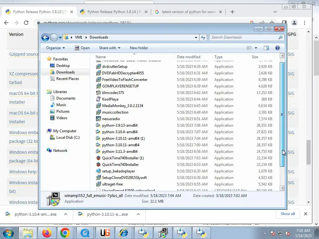Select file named ultraget-free
The width and height of the screenshot is (319, 239).
(x=112, y=184)
